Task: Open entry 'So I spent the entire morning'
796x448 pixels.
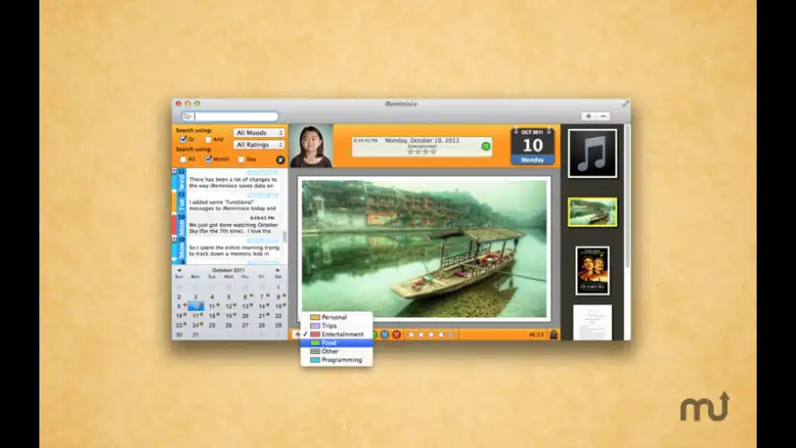Action: [x=232, y=250]
